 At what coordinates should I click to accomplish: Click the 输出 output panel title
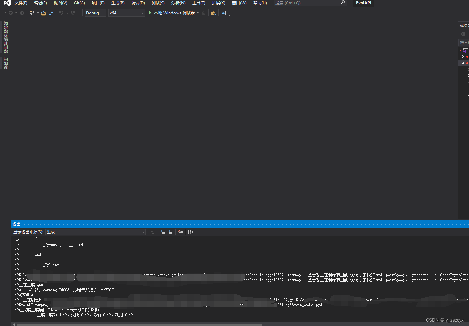[x=16, y=224]
